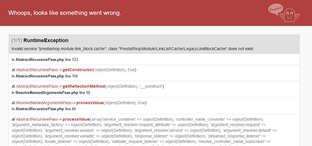
Task: Click the 'argument_resolver.default' array key
Action: pyautogui.click(x=247, y=130)
